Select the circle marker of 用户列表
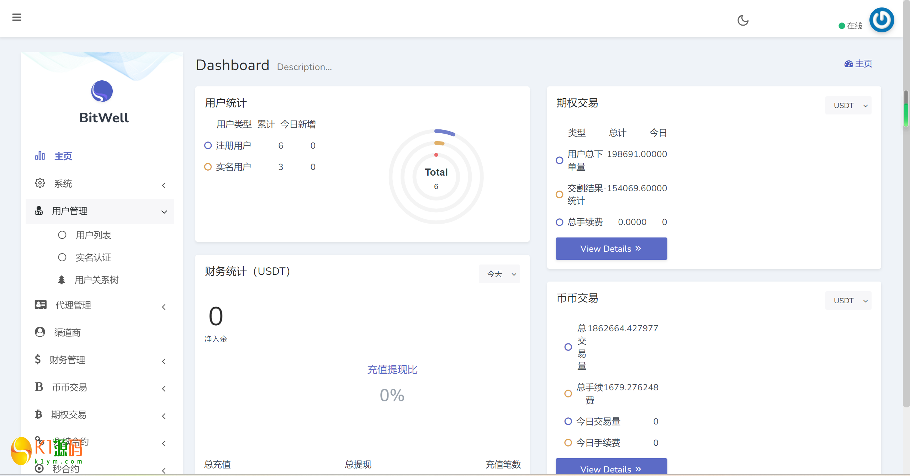Image resolution: width=910 pixels, height=476 pixels. (62, 235)
